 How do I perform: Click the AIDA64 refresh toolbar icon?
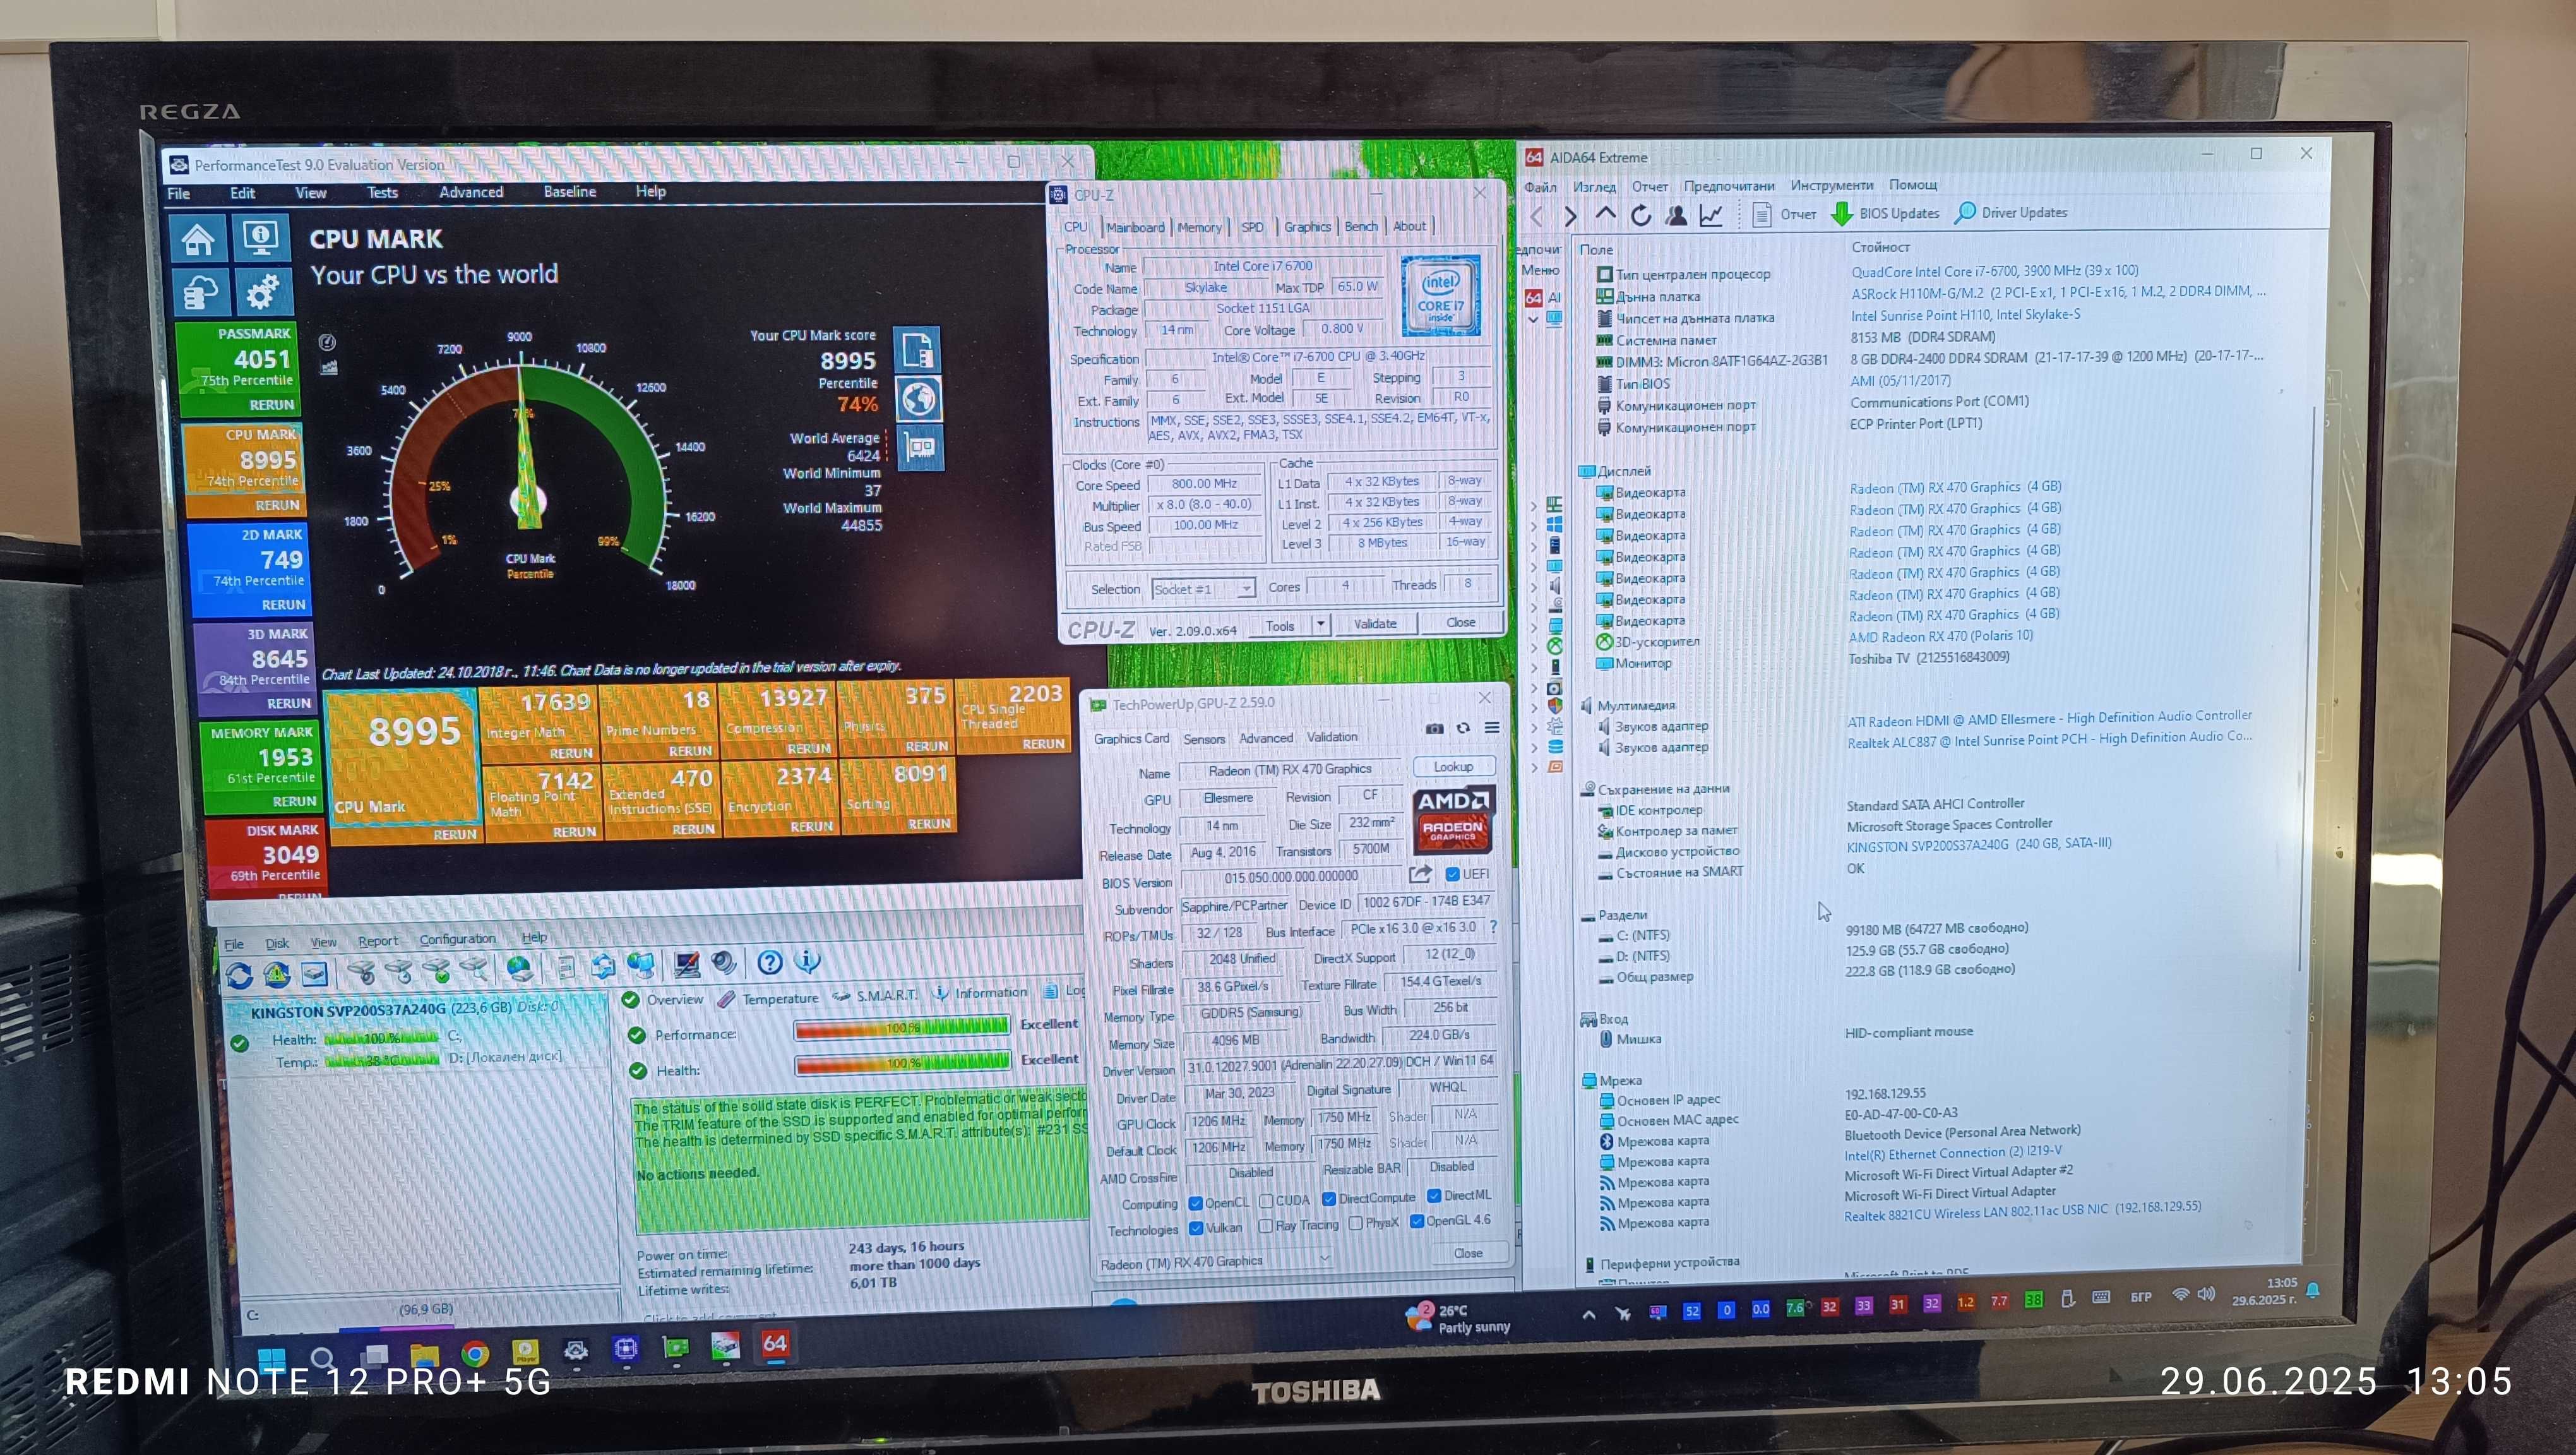point(1640,215)
